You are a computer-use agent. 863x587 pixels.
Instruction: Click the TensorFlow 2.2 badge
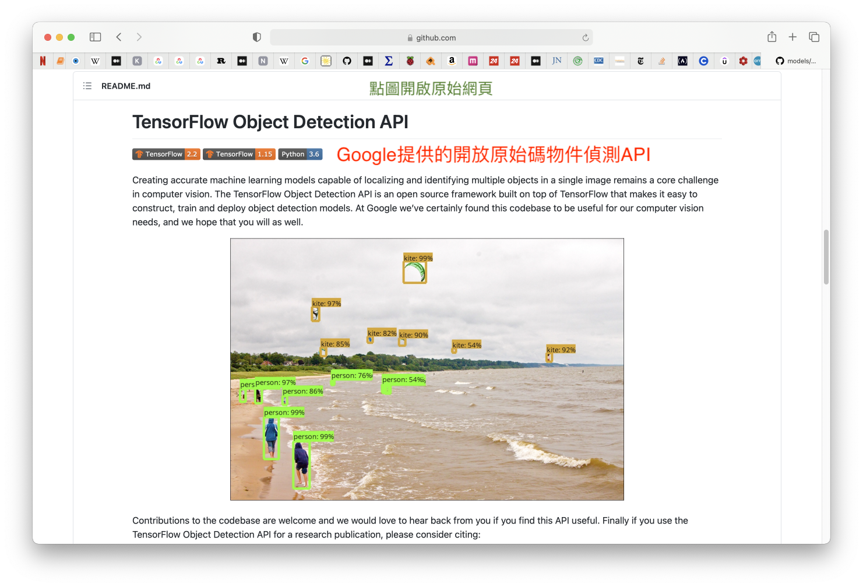point(166,154)
